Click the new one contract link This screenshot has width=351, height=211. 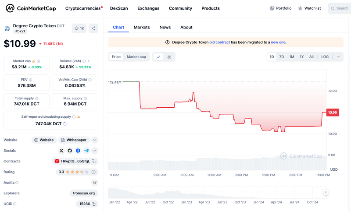click(278, 42)
